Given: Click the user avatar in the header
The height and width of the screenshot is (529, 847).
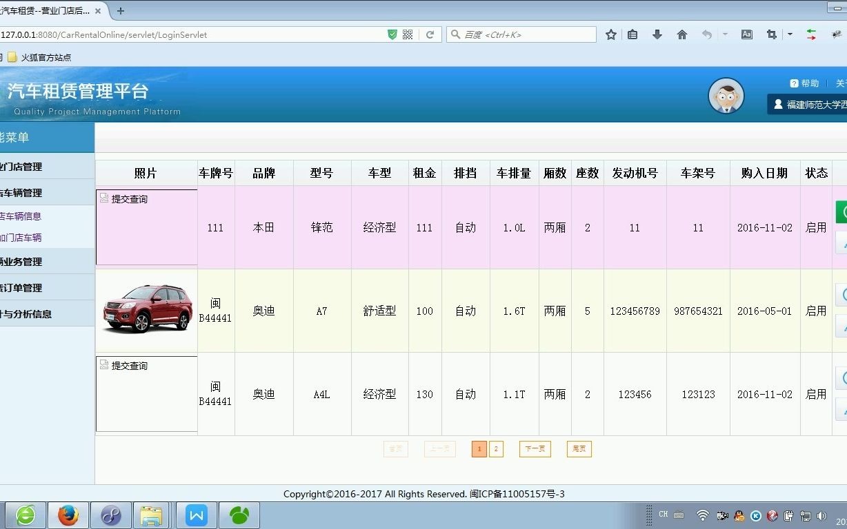Looking at the screenshot, I should [726, 96].
